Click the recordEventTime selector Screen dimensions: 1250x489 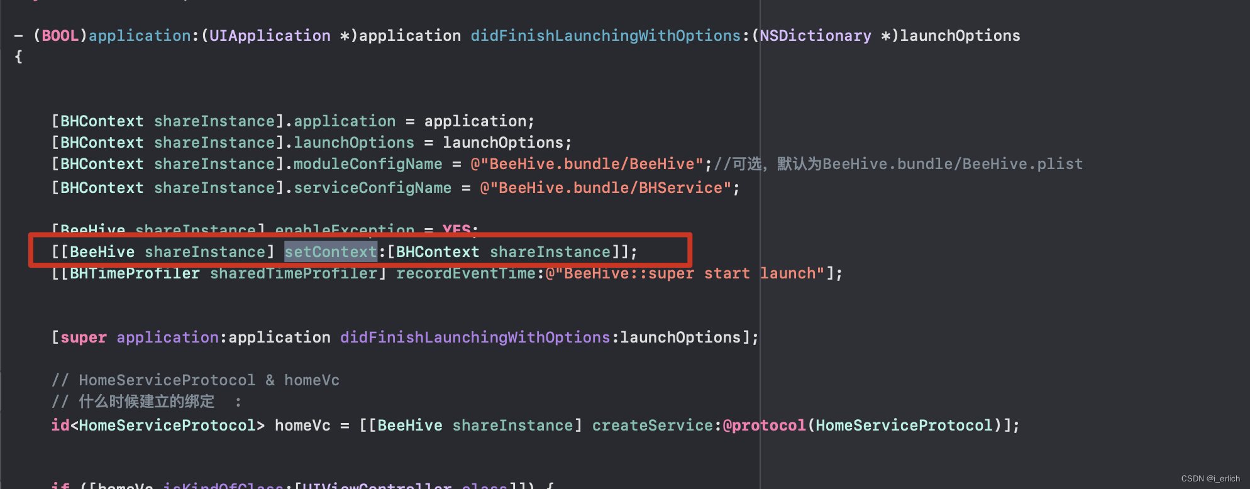click(x=466, y=273)
